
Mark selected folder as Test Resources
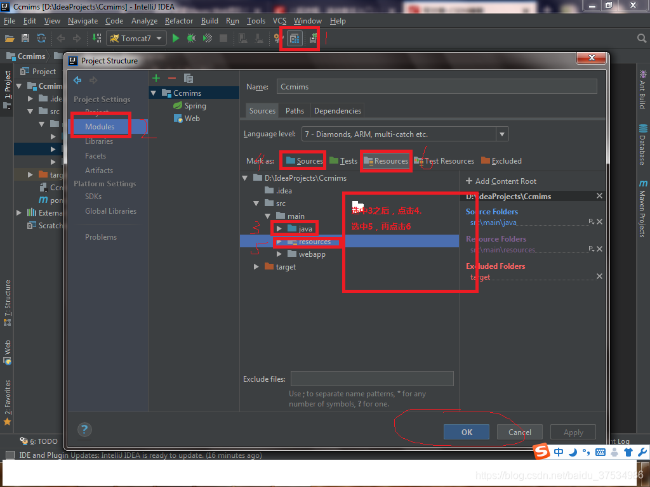coord(444,160)
